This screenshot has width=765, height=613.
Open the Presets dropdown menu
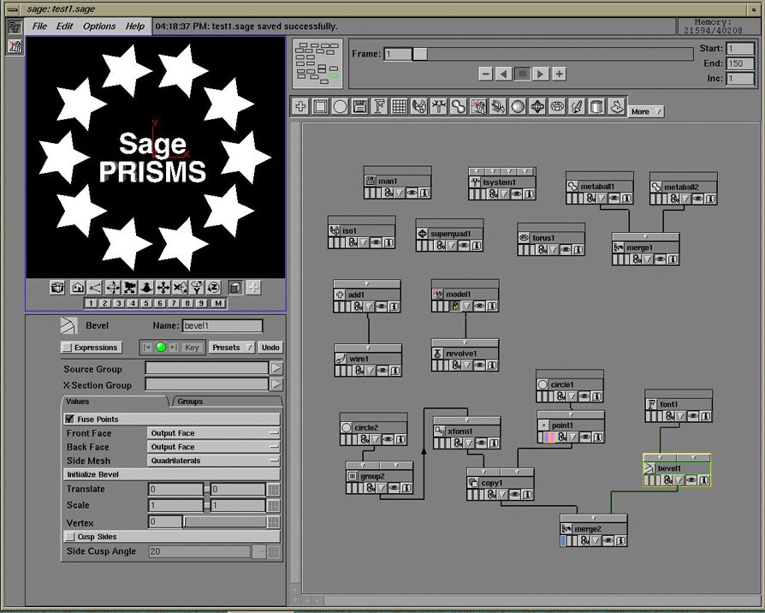(x=232, y=348)
